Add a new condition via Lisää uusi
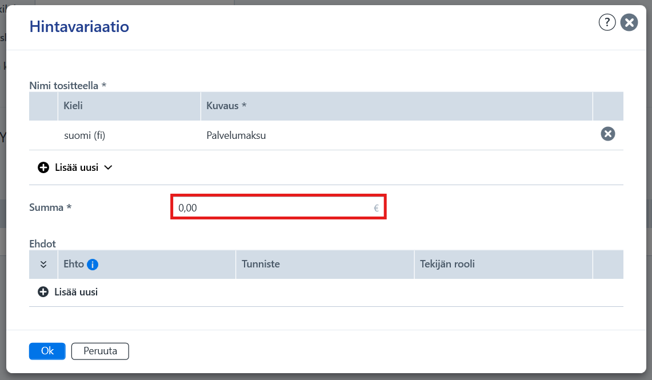The image size is (652, 380). tap(76, 292)
